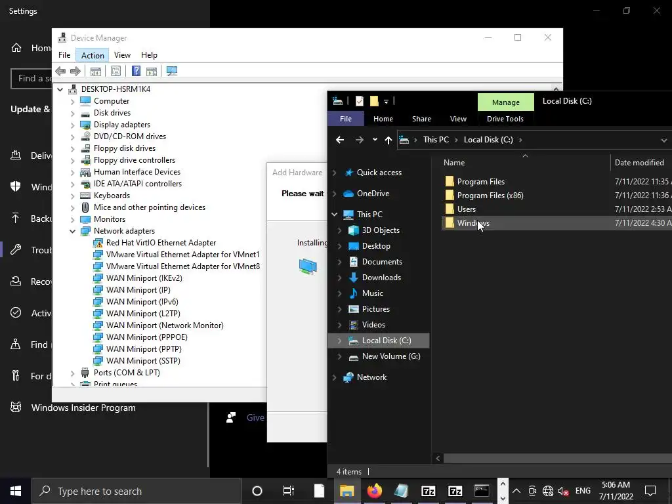Click taskbar search box
Image resolution: width=672 pixels, height=504 pixels.
(x=136, y=491)
